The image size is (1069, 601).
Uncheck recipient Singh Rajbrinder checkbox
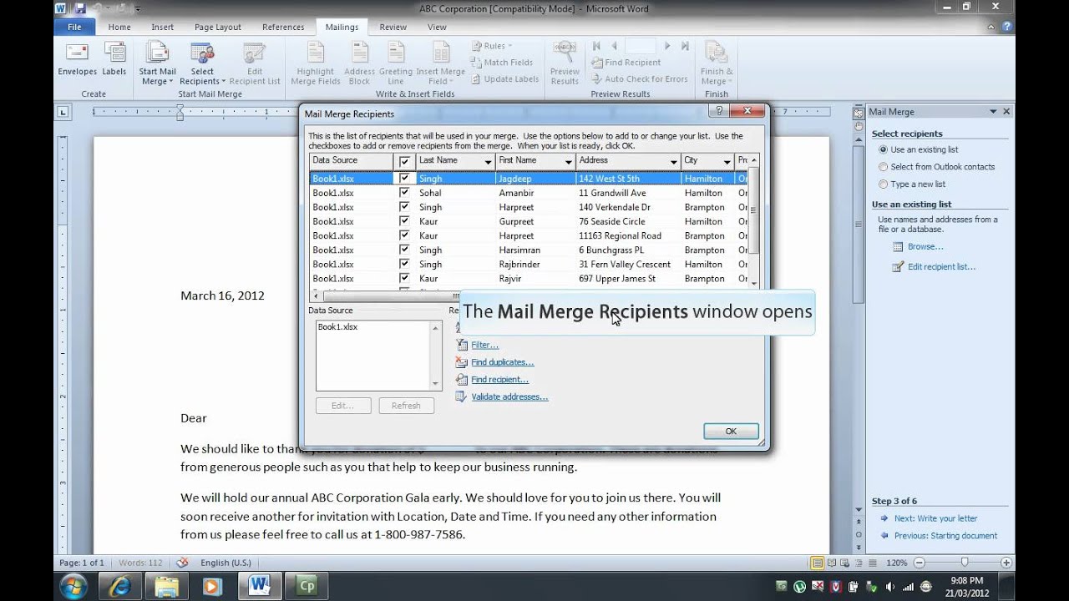(x=404, y=264)
